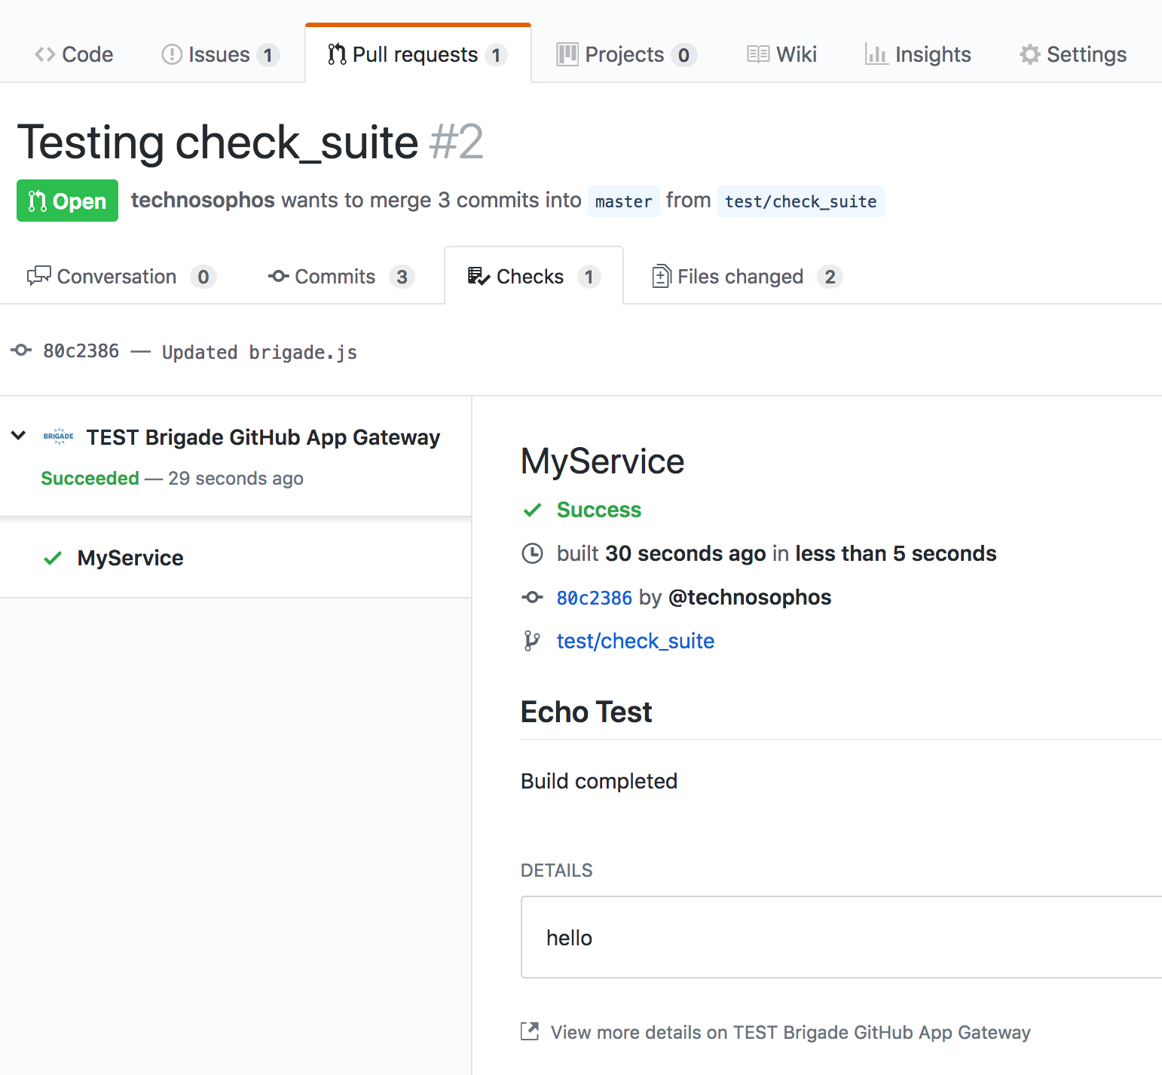1162x1075 pixels.
Task: Go to the Projects tab
Action: [x=626, y=54]
